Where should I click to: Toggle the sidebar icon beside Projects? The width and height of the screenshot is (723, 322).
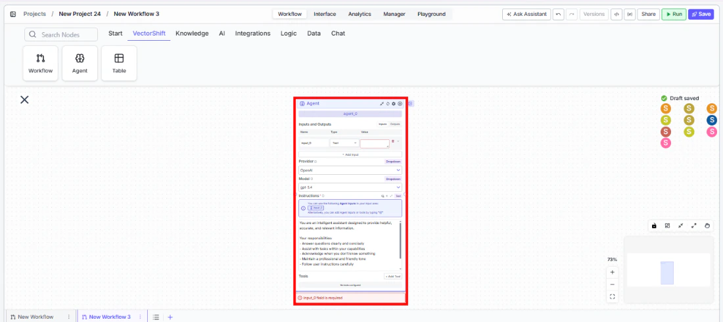[x=13, y=14]
